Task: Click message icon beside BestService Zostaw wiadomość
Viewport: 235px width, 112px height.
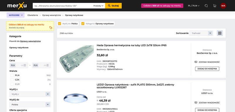Action: click(196, 62)
